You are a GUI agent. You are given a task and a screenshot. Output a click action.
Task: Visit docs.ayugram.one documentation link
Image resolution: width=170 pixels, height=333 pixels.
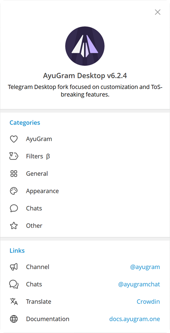tap(135, 319)
